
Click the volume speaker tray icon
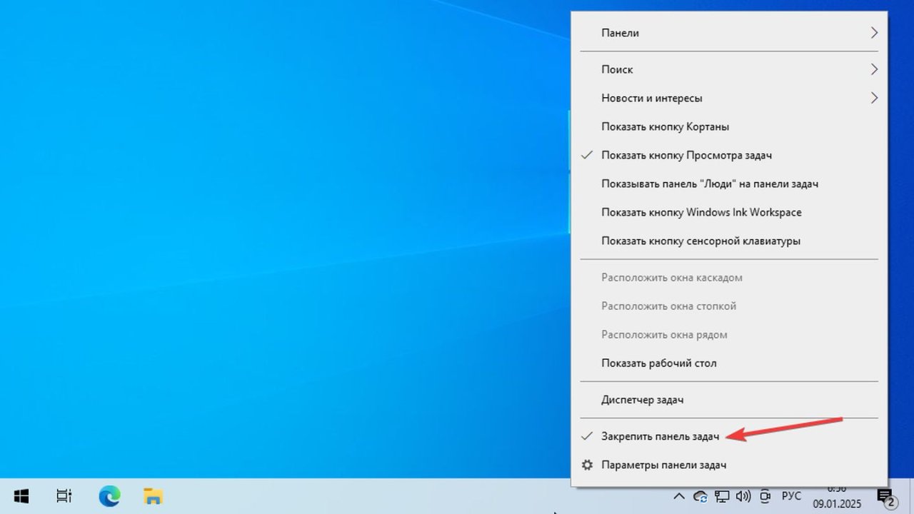[743, 496]
